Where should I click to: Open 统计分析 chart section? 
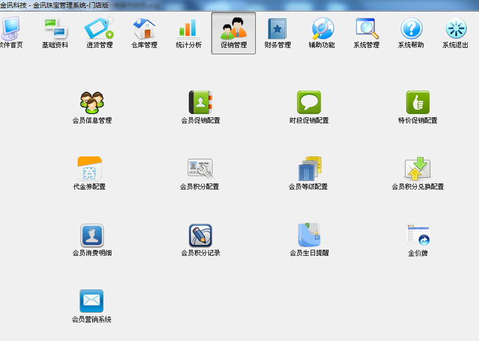tap(188, 32)
